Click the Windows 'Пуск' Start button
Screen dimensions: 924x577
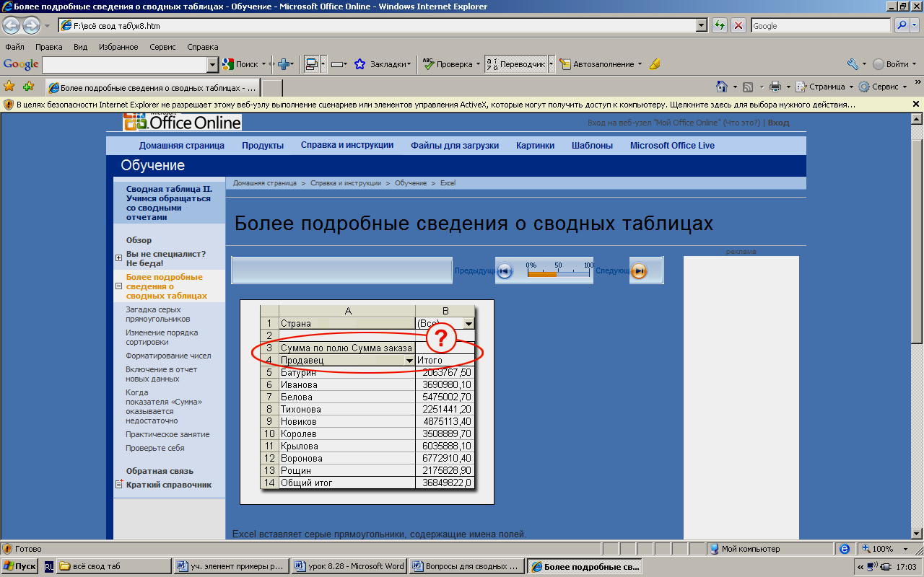(19, 566)
